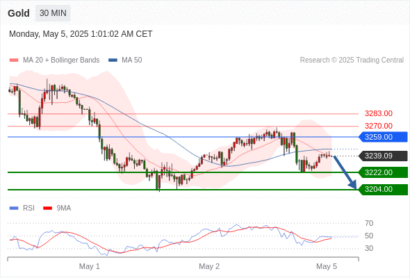This screenshot has width=410, height=278.
Task: Click the RSI legend label
Action: pyautogui.click(x=28, y=208)
